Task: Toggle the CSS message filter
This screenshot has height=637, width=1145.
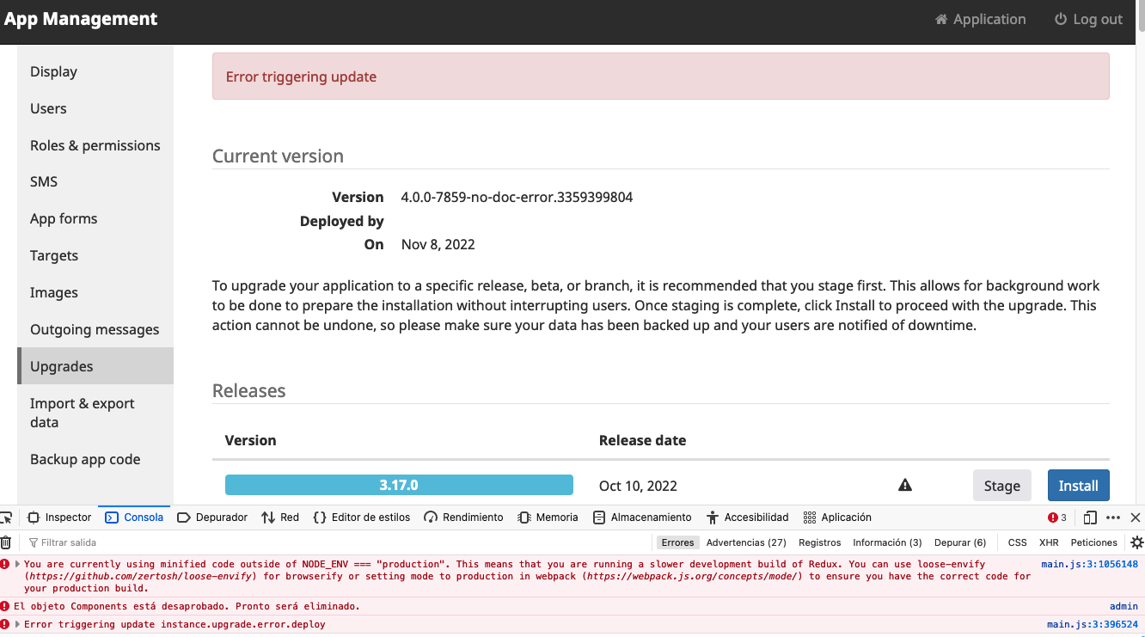Action: (x=1017, y=542)
